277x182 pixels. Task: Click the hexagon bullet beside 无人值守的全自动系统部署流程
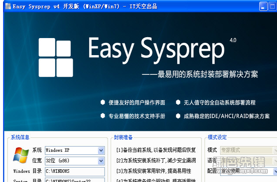pyautogui.click(x=178, y=102)
